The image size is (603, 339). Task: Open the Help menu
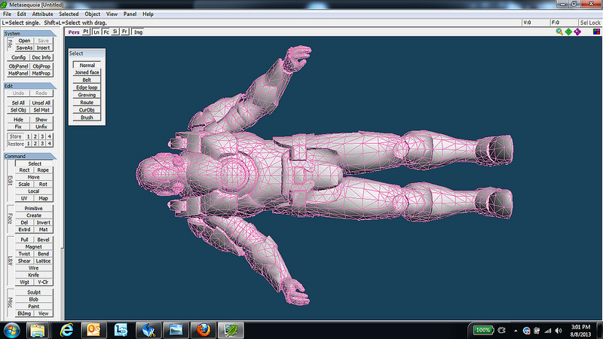[148, 14]
